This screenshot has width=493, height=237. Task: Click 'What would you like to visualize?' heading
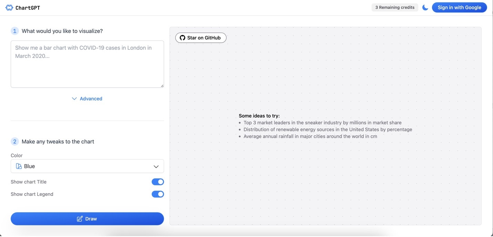click(62, 31)
